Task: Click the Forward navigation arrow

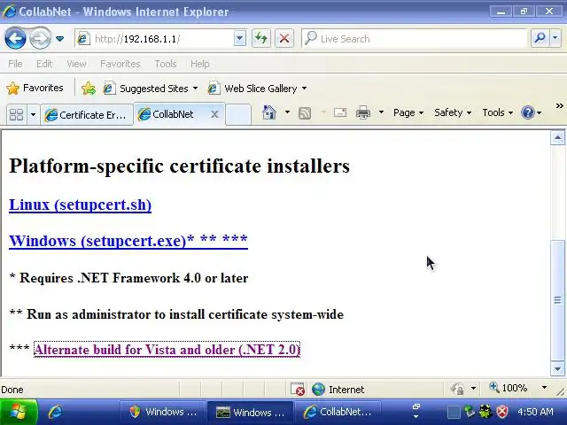Action: point(40,38)
